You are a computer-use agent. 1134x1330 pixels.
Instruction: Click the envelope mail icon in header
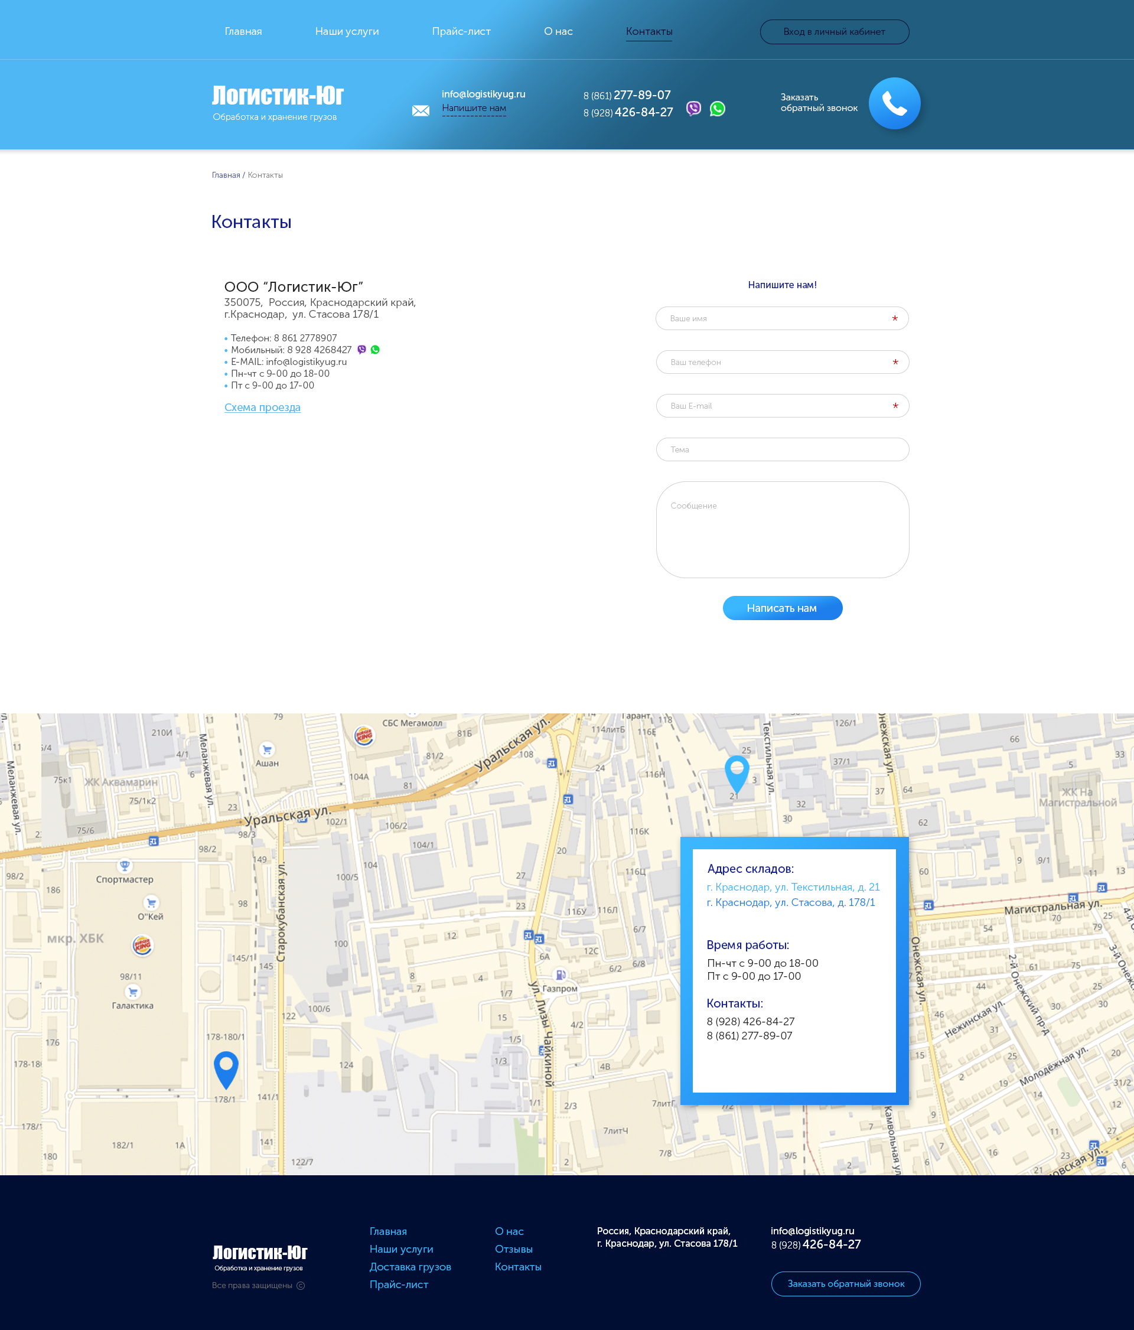pyautogui.click(x=421, y=110)
